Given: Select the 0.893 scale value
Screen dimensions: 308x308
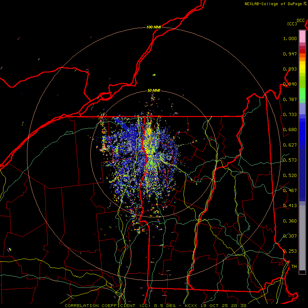Looking at the screenshot, I should [290, 69].
